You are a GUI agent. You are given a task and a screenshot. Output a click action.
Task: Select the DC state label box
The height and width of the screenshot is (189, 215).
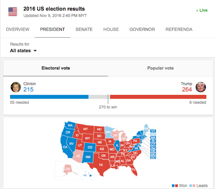coord(153,158)
